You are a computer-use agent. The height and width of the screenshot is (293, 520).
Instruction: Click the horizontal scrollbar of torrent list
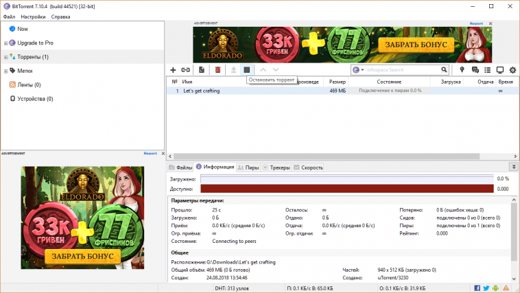(x=327, y=156)
